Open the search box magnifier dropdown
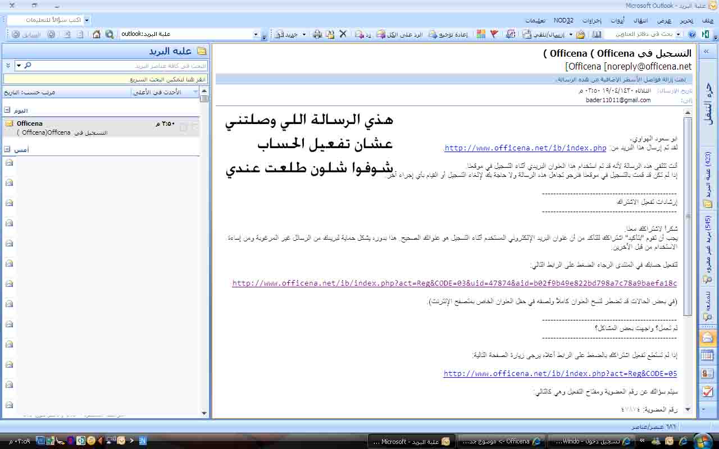The image size is (719, 449). (x=19, y=66)
